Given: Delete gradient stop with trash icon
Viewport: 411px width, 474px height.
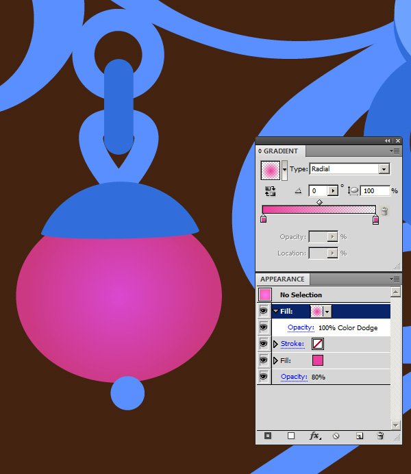Looking at the screenshot, I should click(385, 212).
